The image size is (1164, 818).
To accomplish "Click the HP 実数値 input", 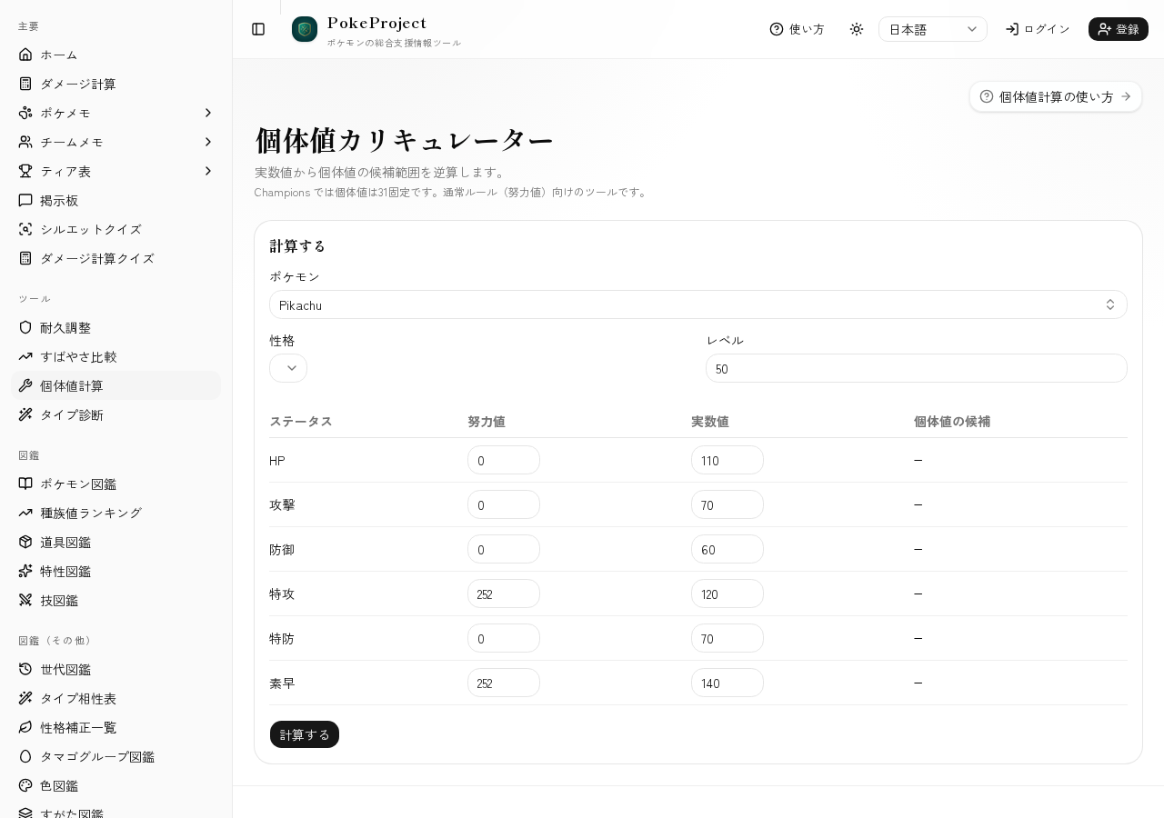I will (727, 460).
